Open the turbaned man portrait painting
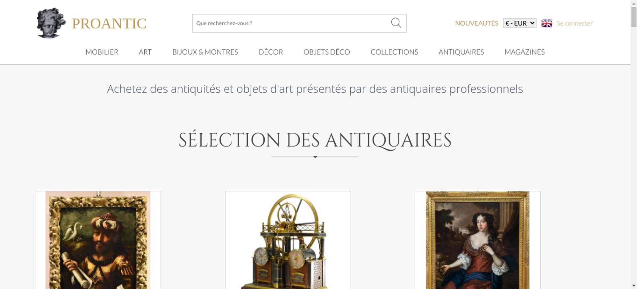The image size is (637, 289). click(x=98, y=240)
